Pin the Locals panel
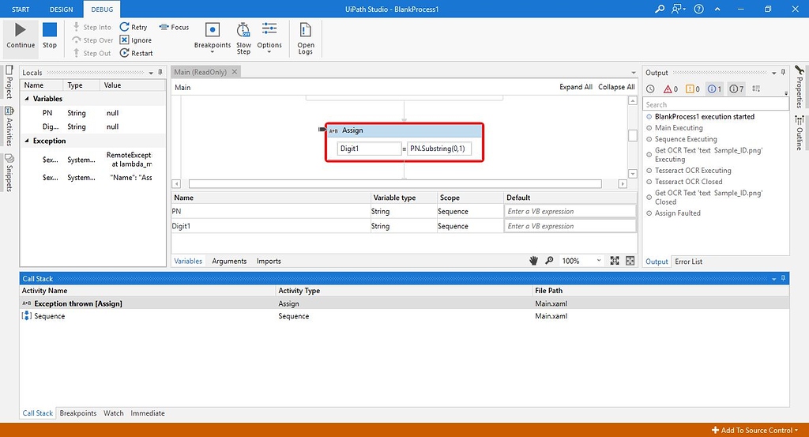The image size is (809, 437). (x=160, y=72)
